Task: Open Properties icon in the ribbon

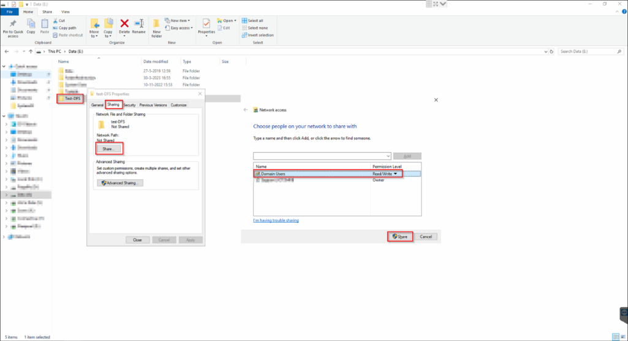Action: pyautogui.click(x=207, y=25)
